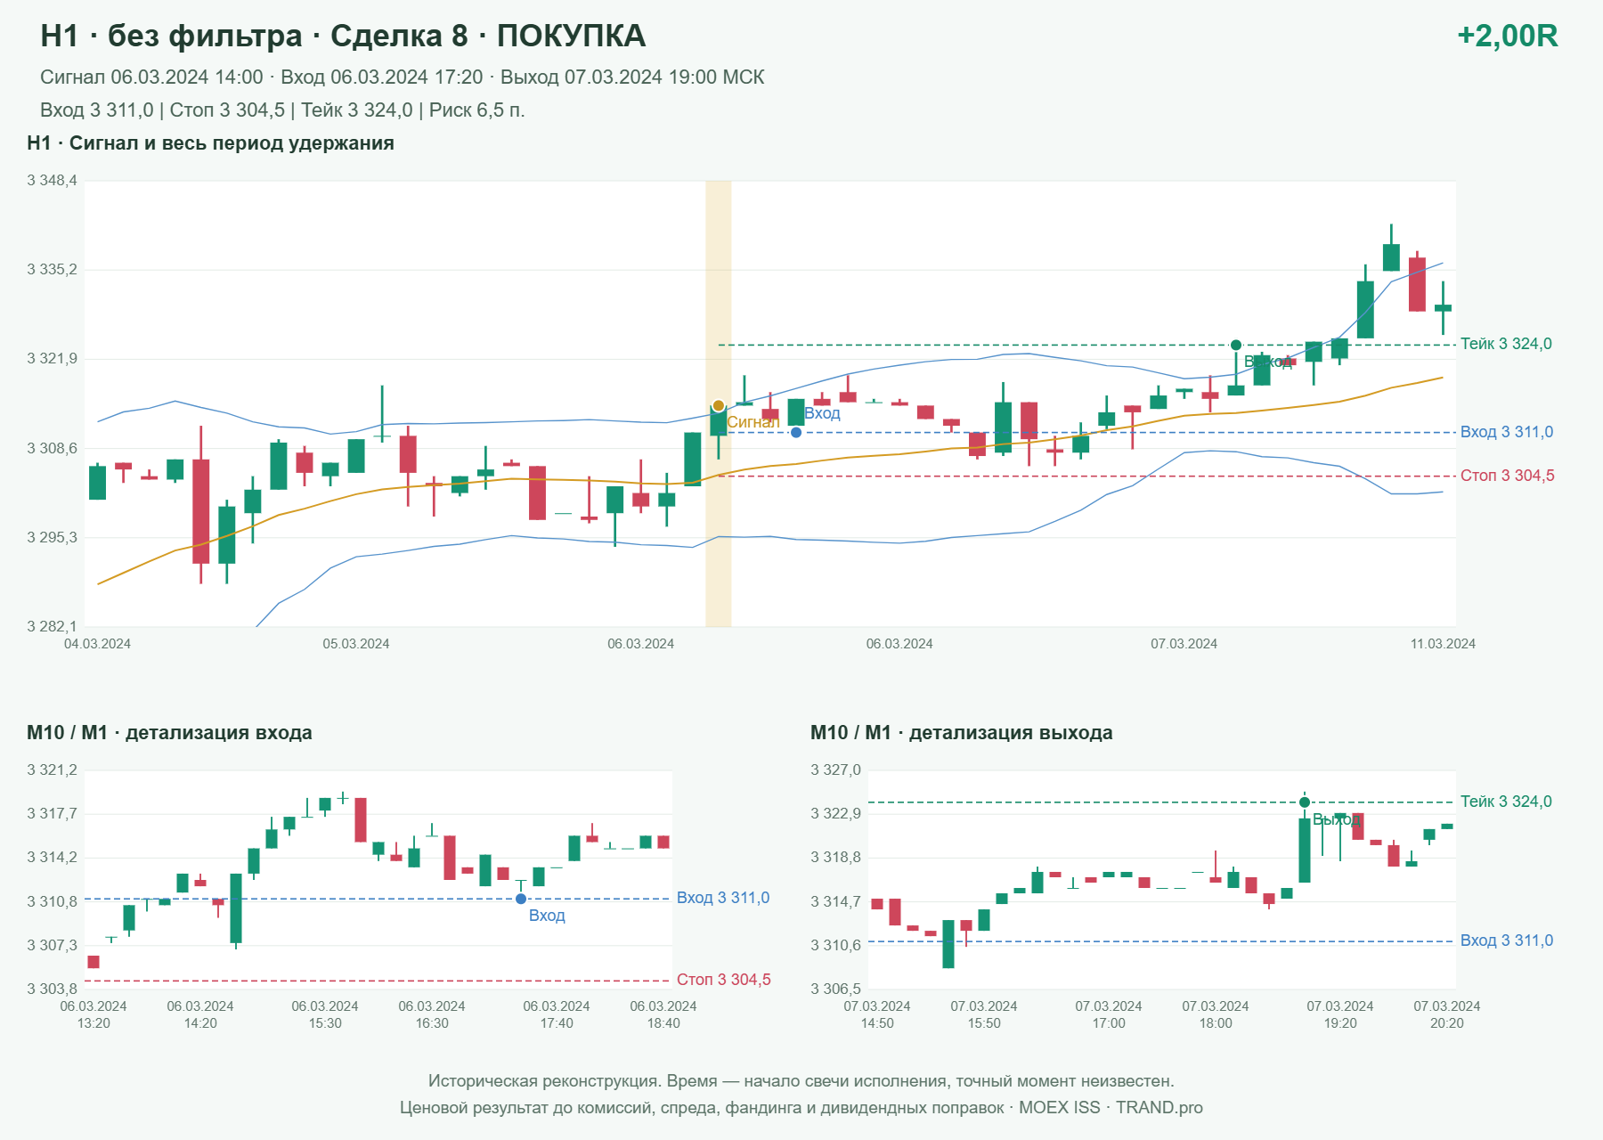Click the '07.03.2024 19:20' time label
This screenshot has width=1603, height=1140.
(1340, 1014)
